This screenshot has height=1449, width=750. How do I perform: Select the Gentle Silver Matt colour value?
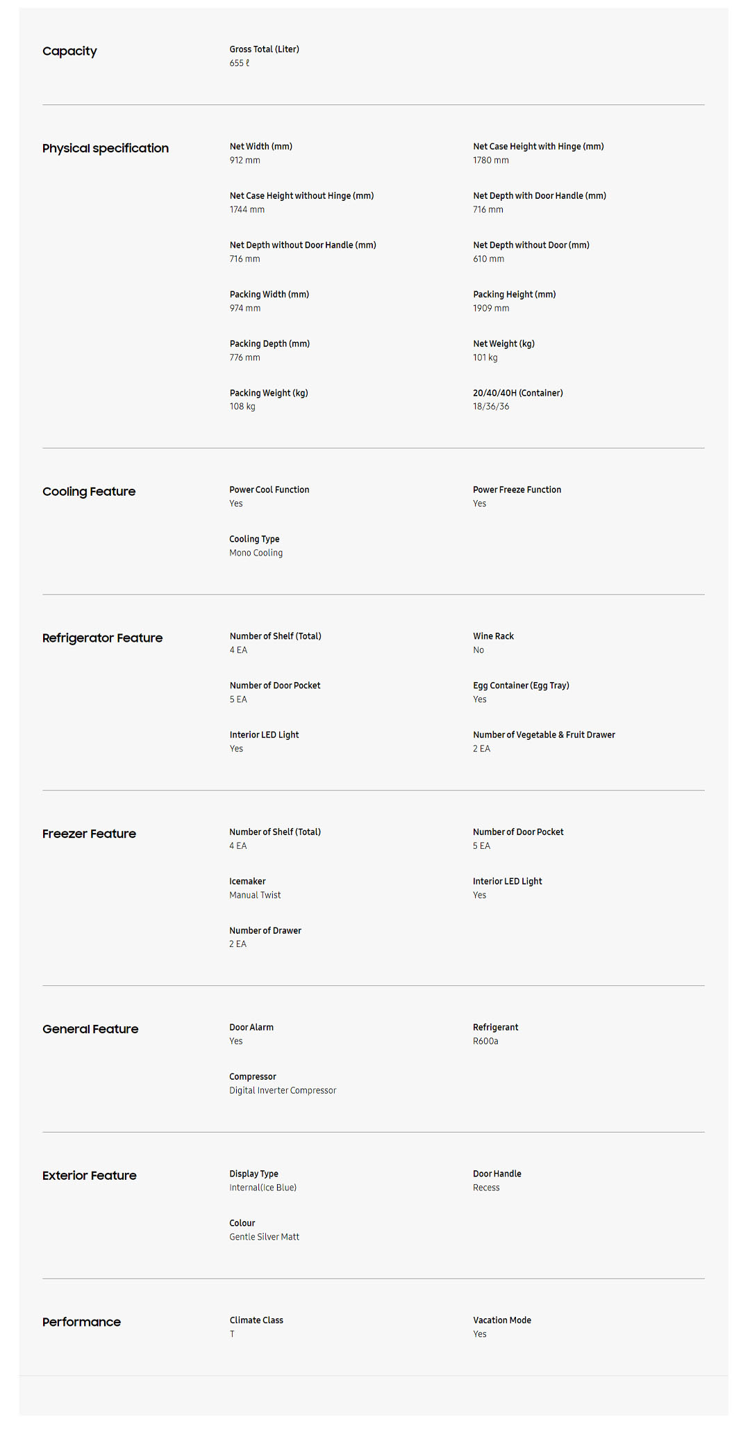tap(264, 1238)
